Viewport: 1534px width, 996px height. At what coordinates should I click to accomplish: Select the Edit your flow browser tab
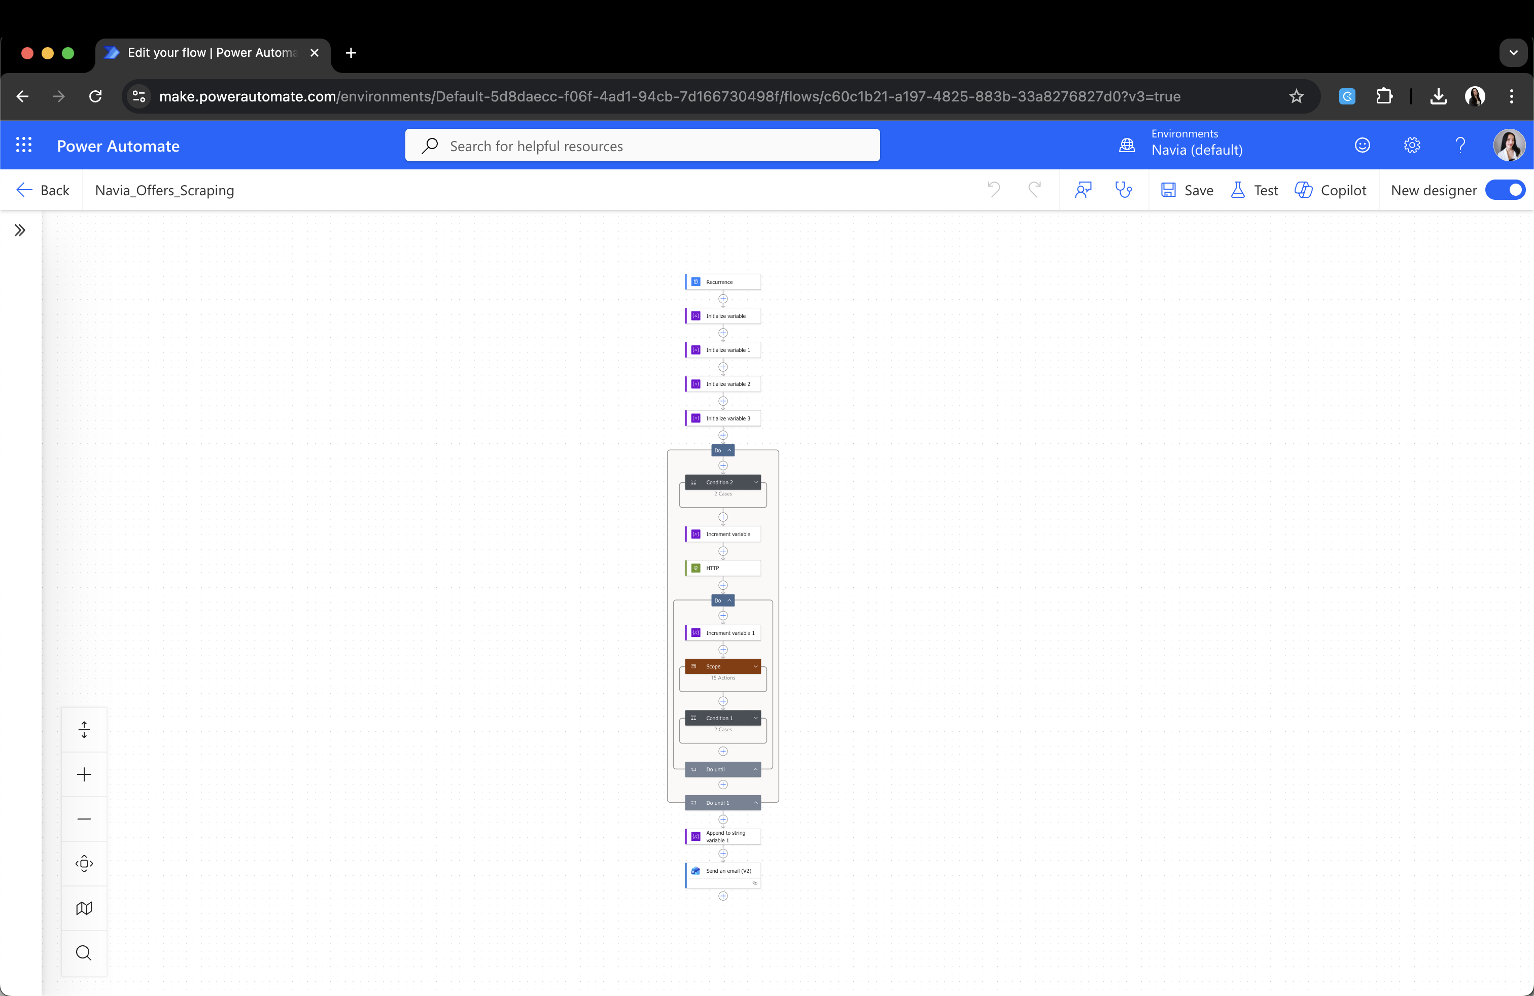213,53
